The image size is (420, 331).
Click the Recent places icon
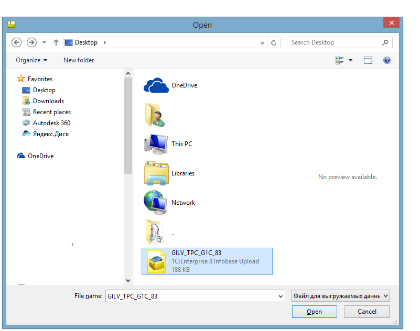click(x=26, y=112)
